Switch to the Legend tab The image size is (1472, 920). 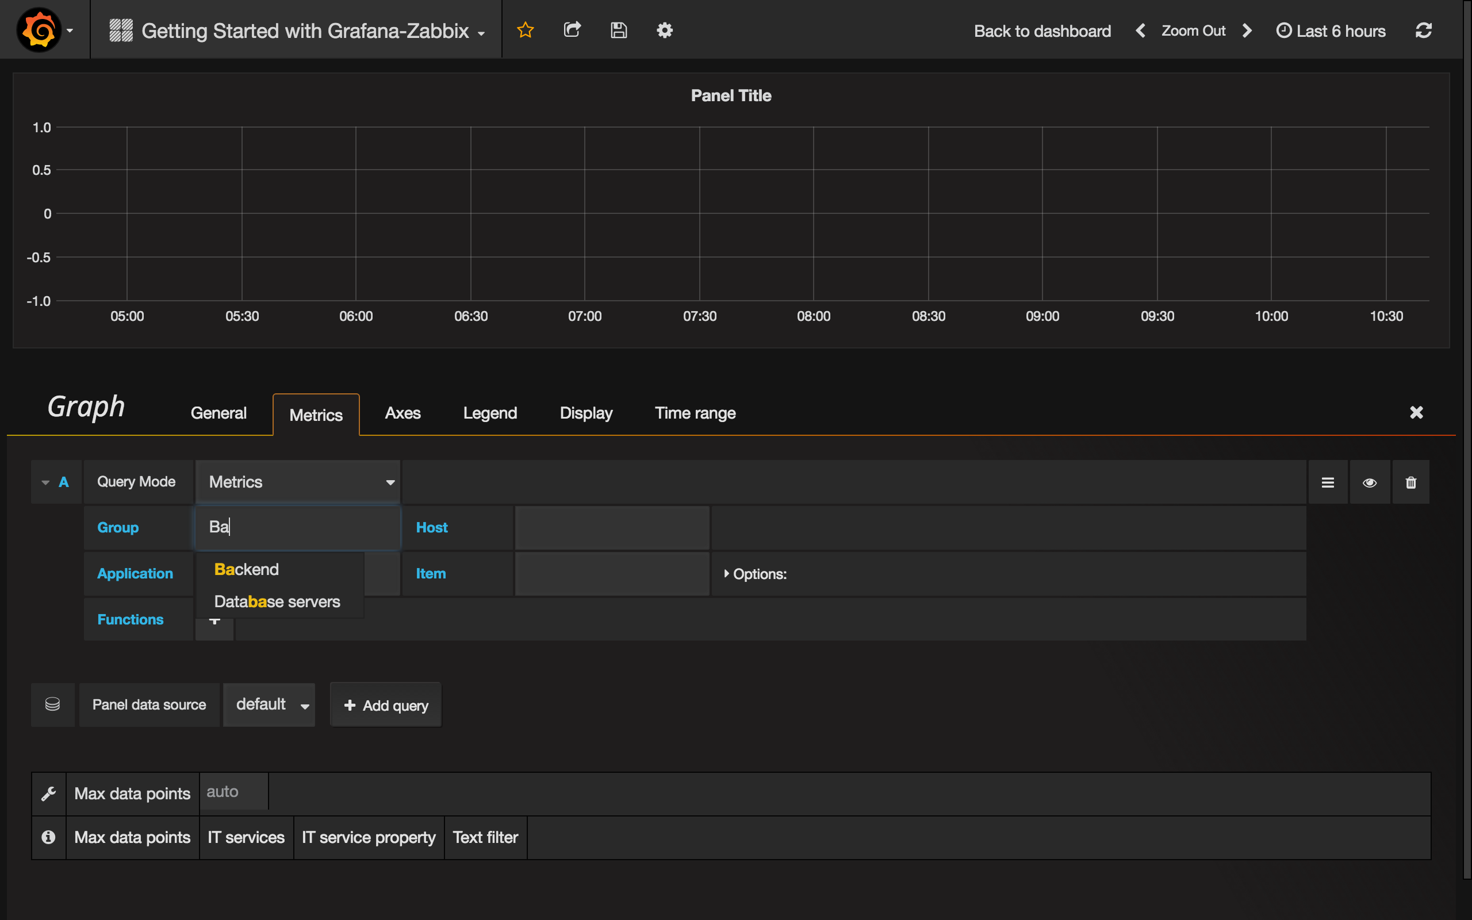[x=490, y=412]
